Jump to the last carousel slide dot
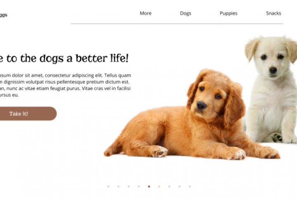Image resolution: width=297 pixels, height=198 pixels. coord(190,186)
